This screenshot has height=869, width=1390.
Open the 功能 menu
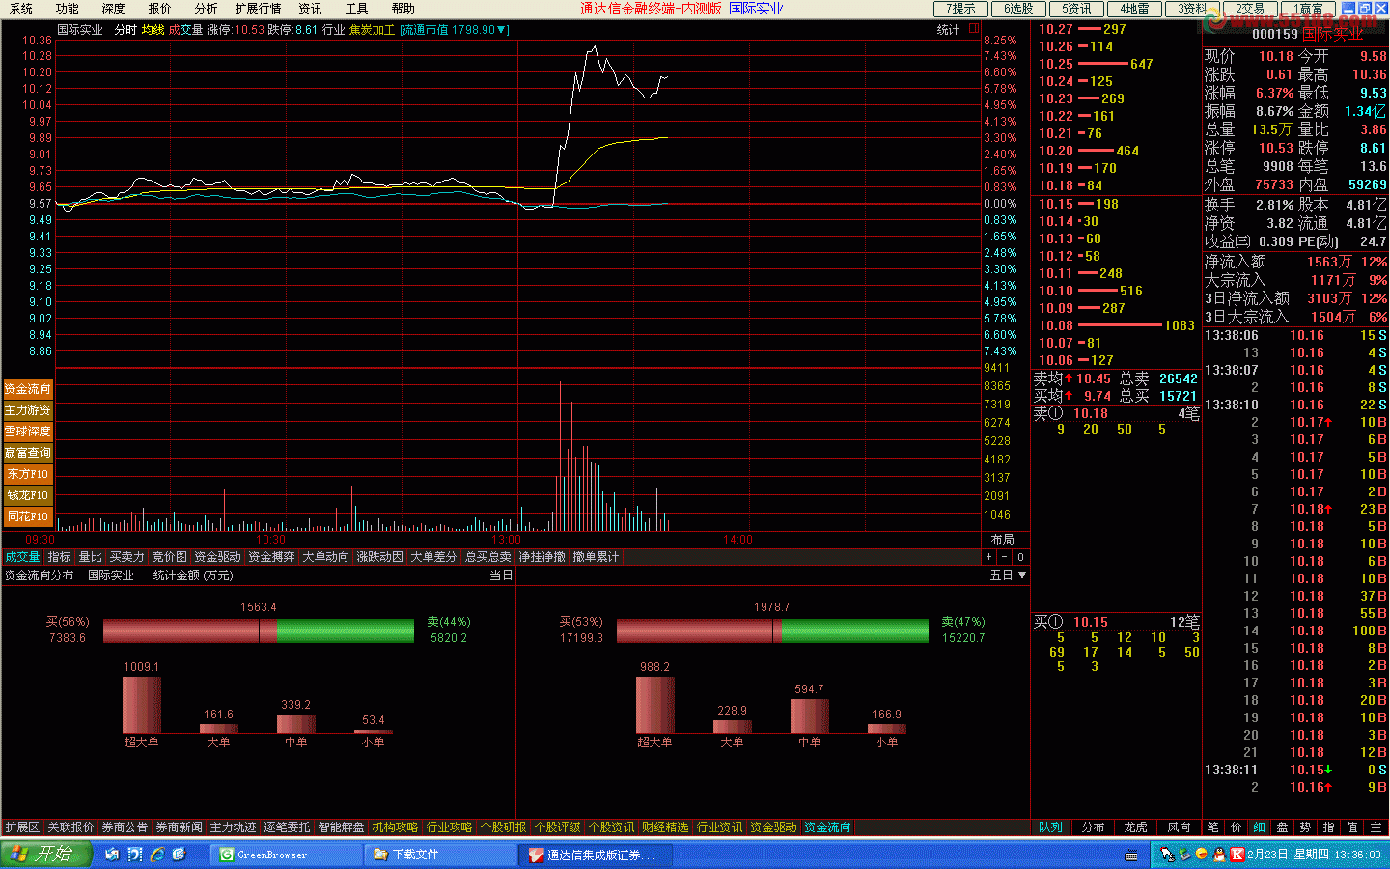[x=67, y=8]
